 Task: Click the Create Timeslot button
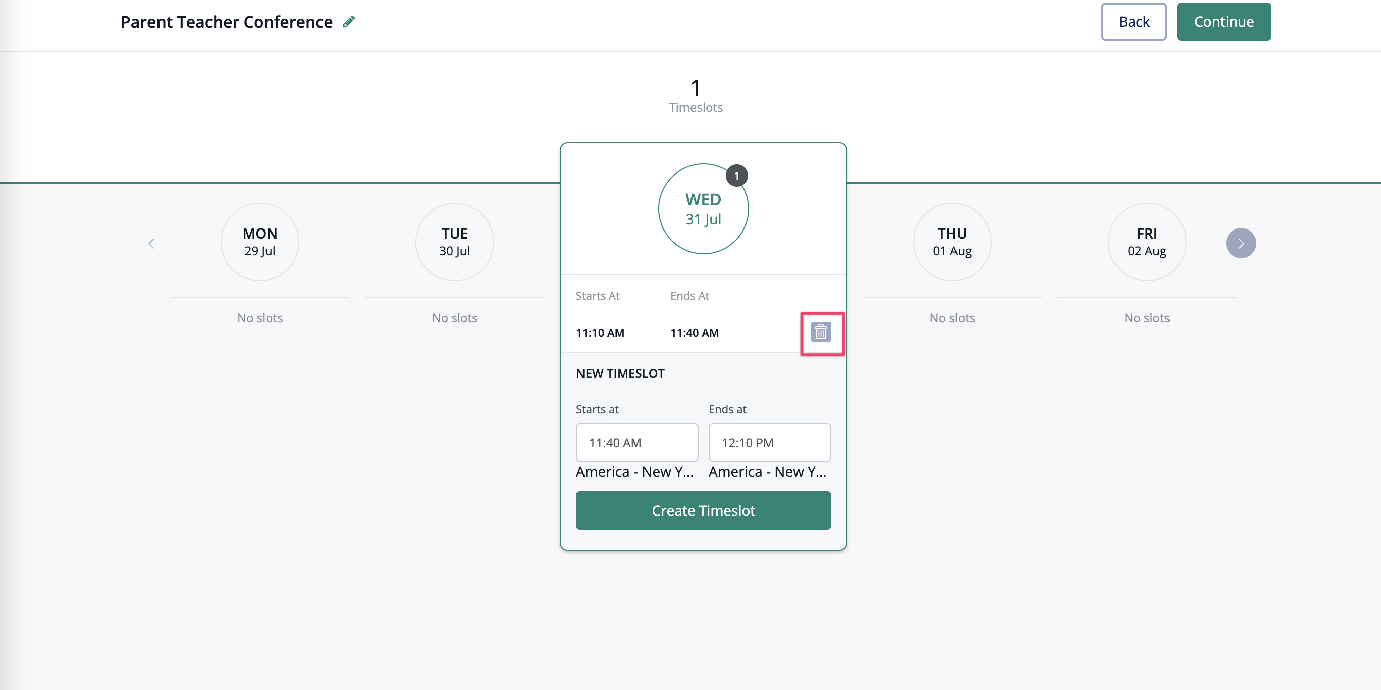703,510
